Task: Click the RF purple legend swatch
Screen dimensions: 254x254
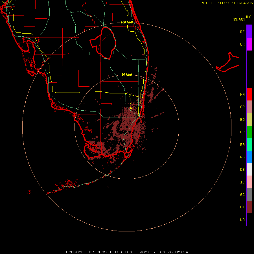Action: point(249,32)
